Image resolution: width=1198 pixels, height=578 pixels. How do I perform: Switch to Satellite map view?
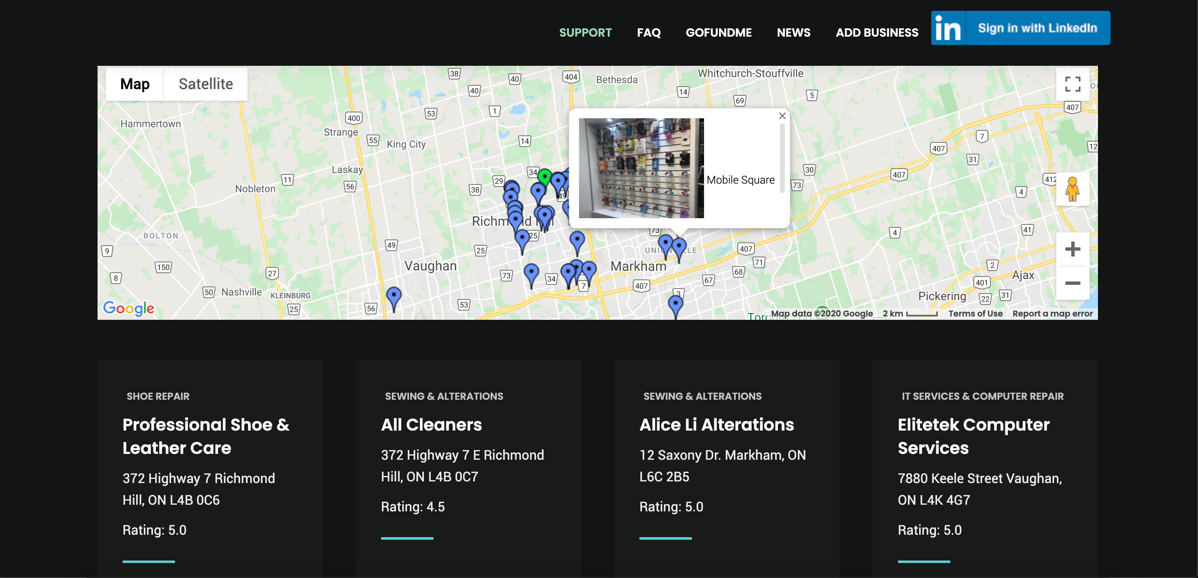[x=206, y=84]
